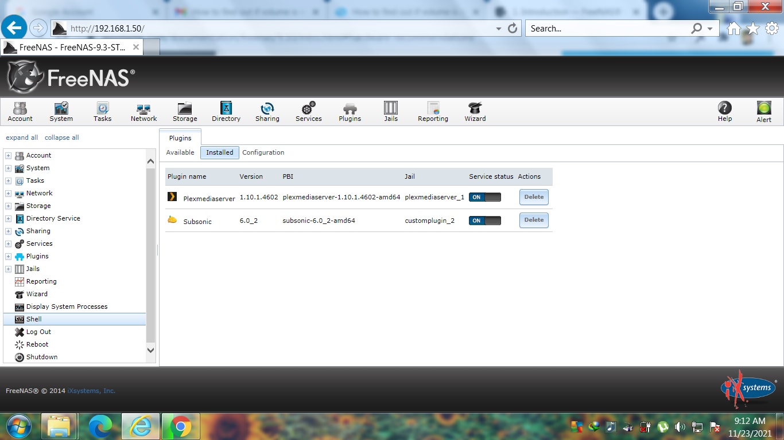The width and height of the screenshot is (784, 440).
Task: Refresh the browser page
Action: pyautogui.click(x=513, y=28)
